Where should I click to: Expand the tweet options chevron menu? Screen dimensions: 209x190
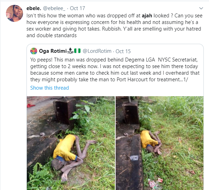(201, 8)
